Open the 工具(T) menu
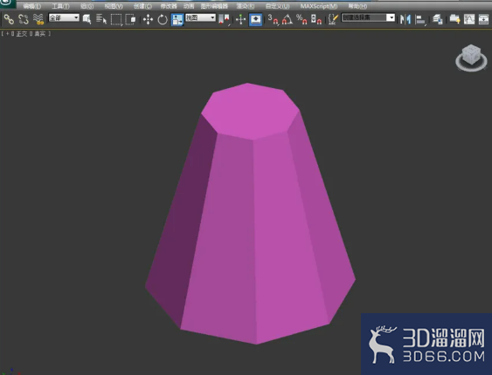492x375 pixels. (x=60, y=6)
